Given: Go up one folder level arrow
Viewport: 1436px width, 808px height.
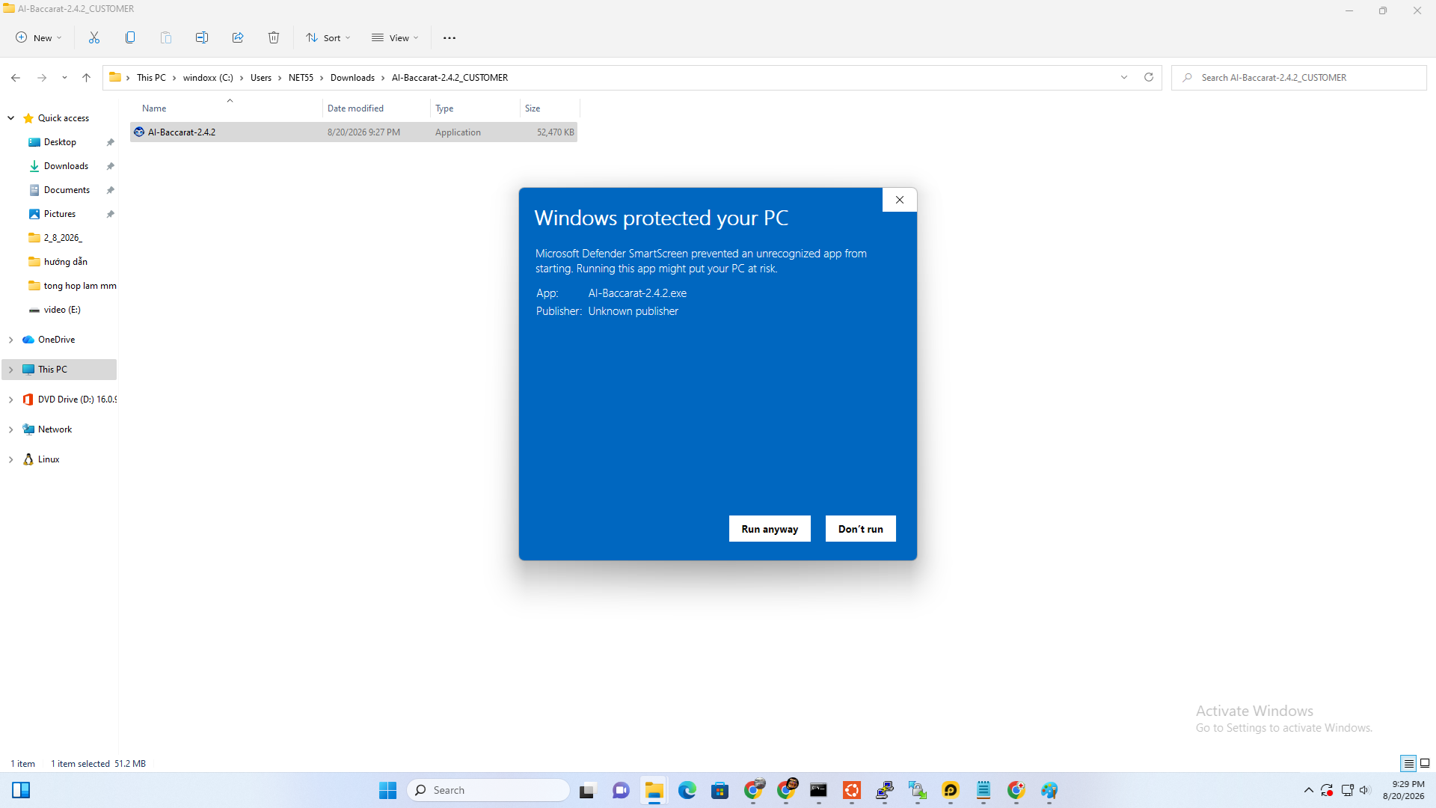Looking at the screenshot, I should tap(87, 78).
